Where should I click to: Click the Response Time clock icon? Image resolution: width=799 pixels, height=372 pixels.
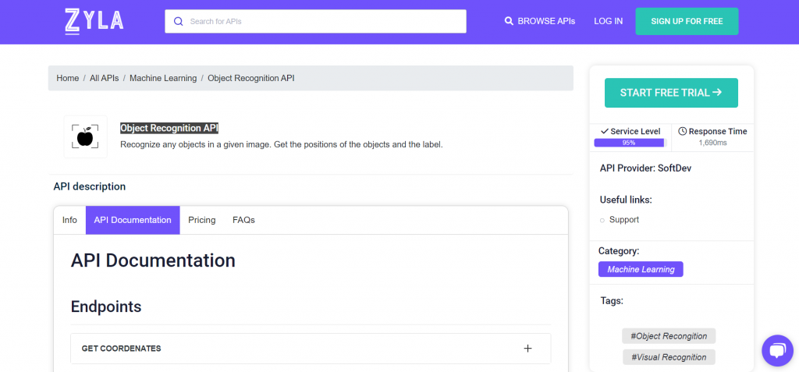pyautogui.click(x=682, y=132)
